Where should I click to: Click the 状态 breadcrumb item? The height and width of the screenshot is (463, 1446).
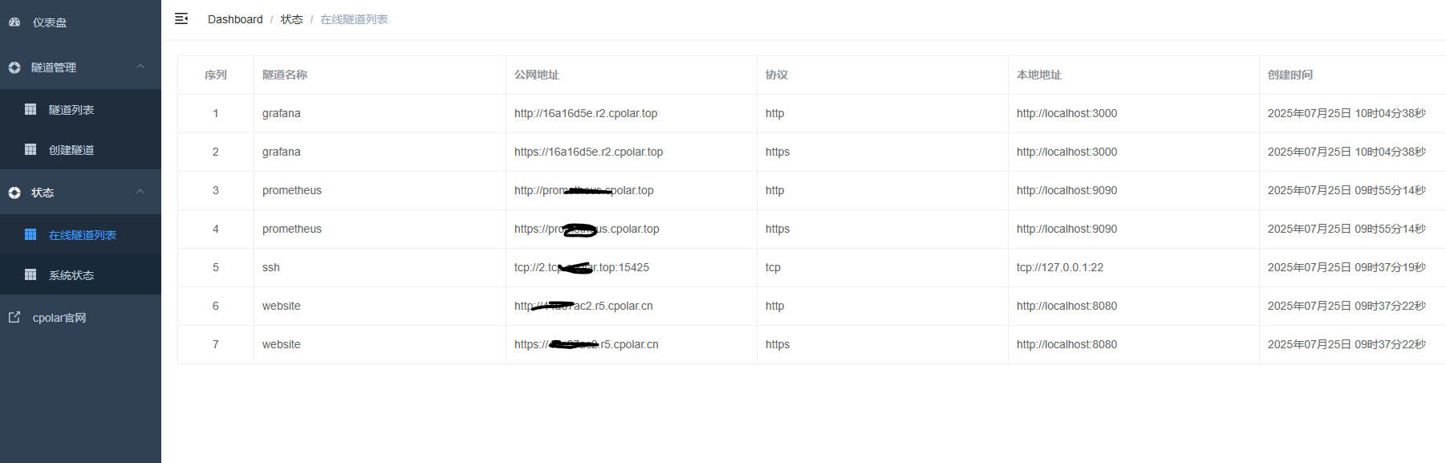point(291,19)
